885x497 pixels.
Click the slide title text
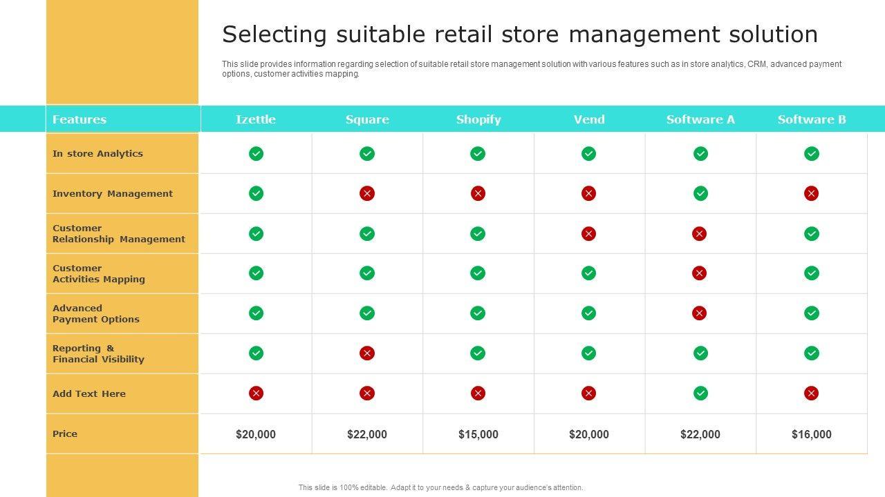[x=520, y=34]
